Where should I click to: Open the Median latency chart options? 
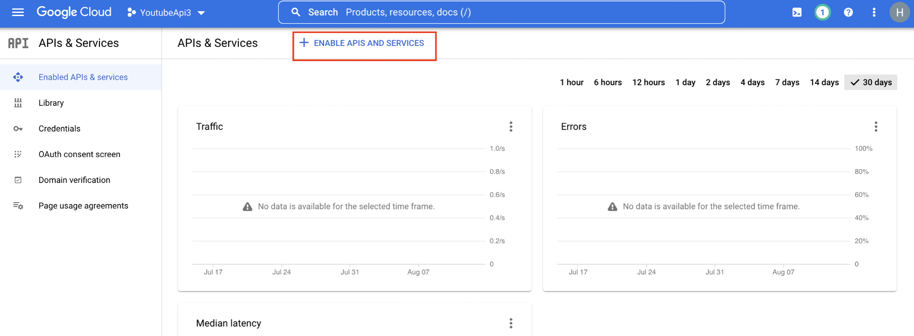511,323
